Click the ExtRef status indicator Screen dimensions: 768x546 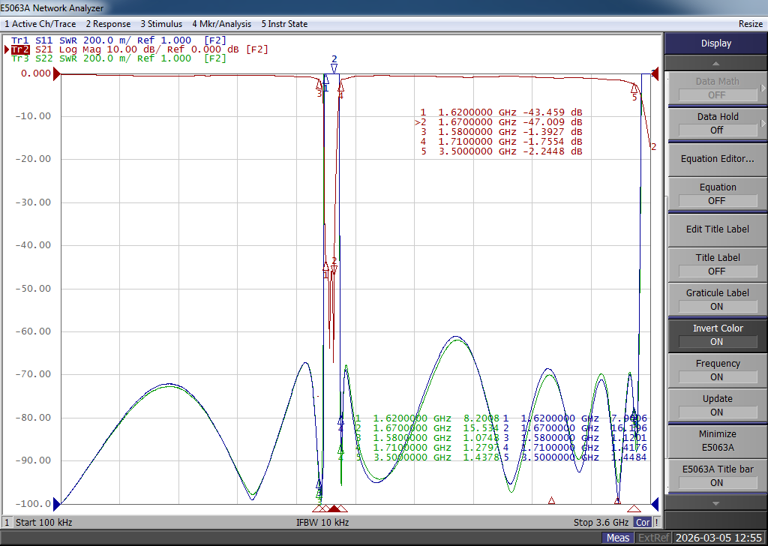pyautogui.click(x=653, y=538)
